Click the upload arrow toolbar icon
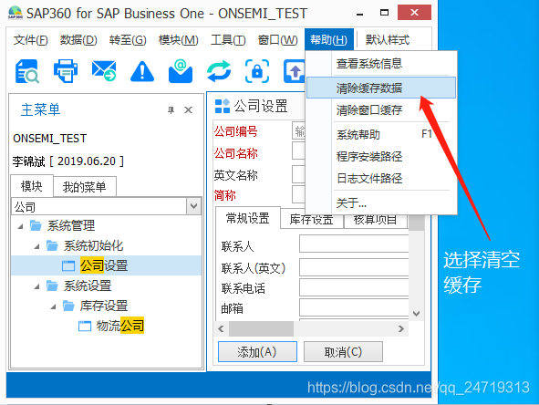The height and width of the screenshot is (405, 539). point(295,71)
